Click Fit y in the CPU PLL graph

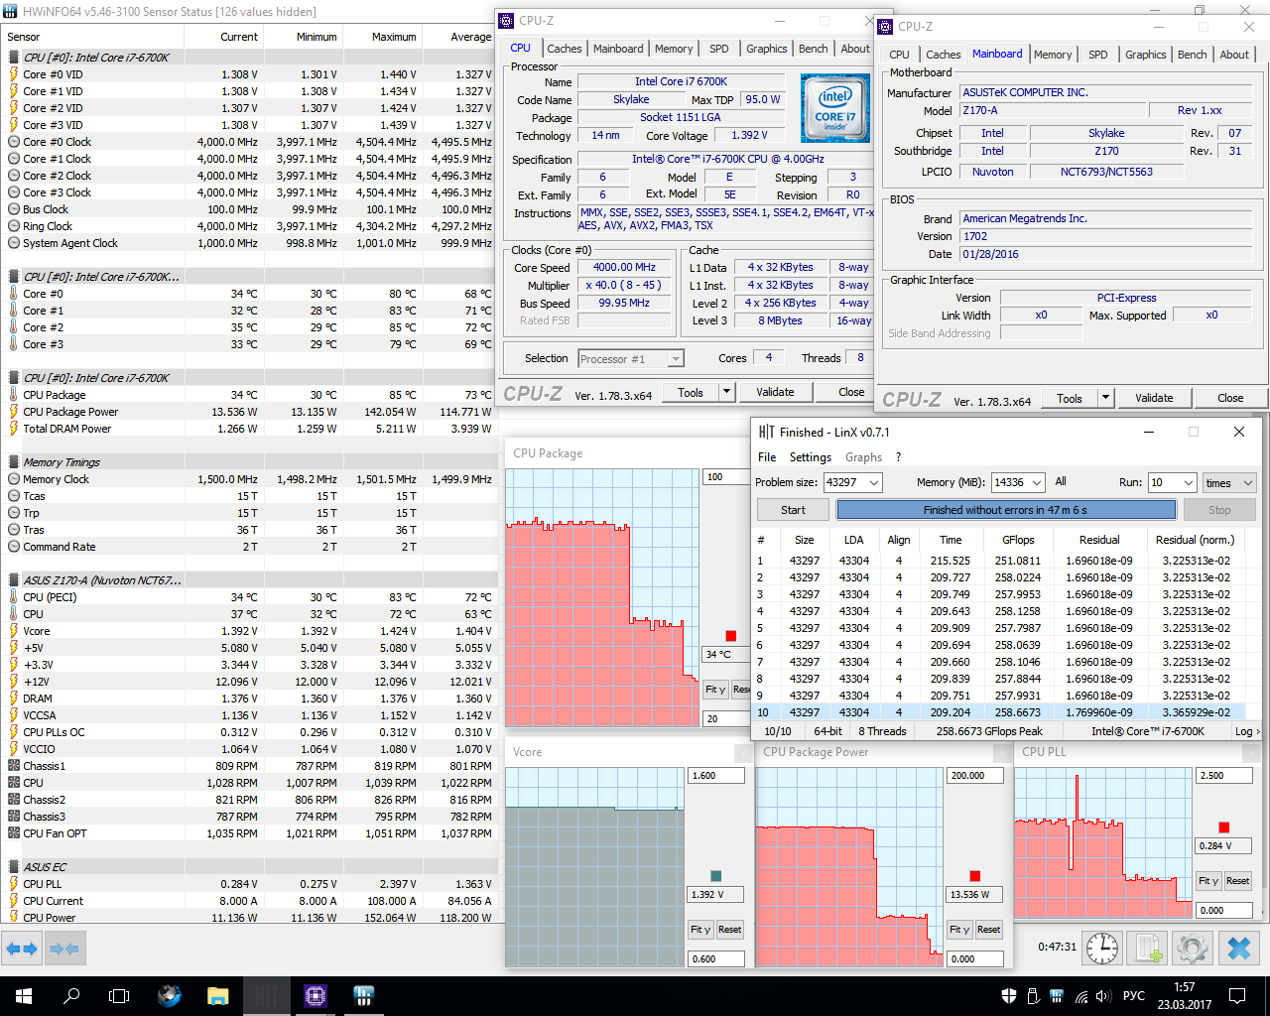coord(1207,881)
